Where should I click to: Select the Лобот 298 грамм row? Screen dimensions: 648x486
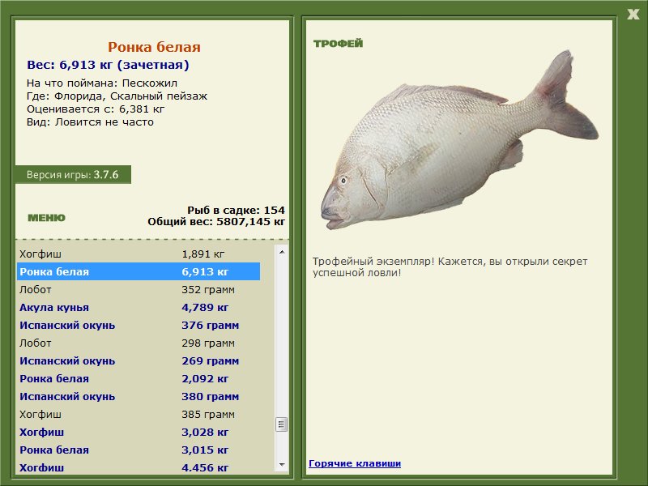(x=139, y=343)
